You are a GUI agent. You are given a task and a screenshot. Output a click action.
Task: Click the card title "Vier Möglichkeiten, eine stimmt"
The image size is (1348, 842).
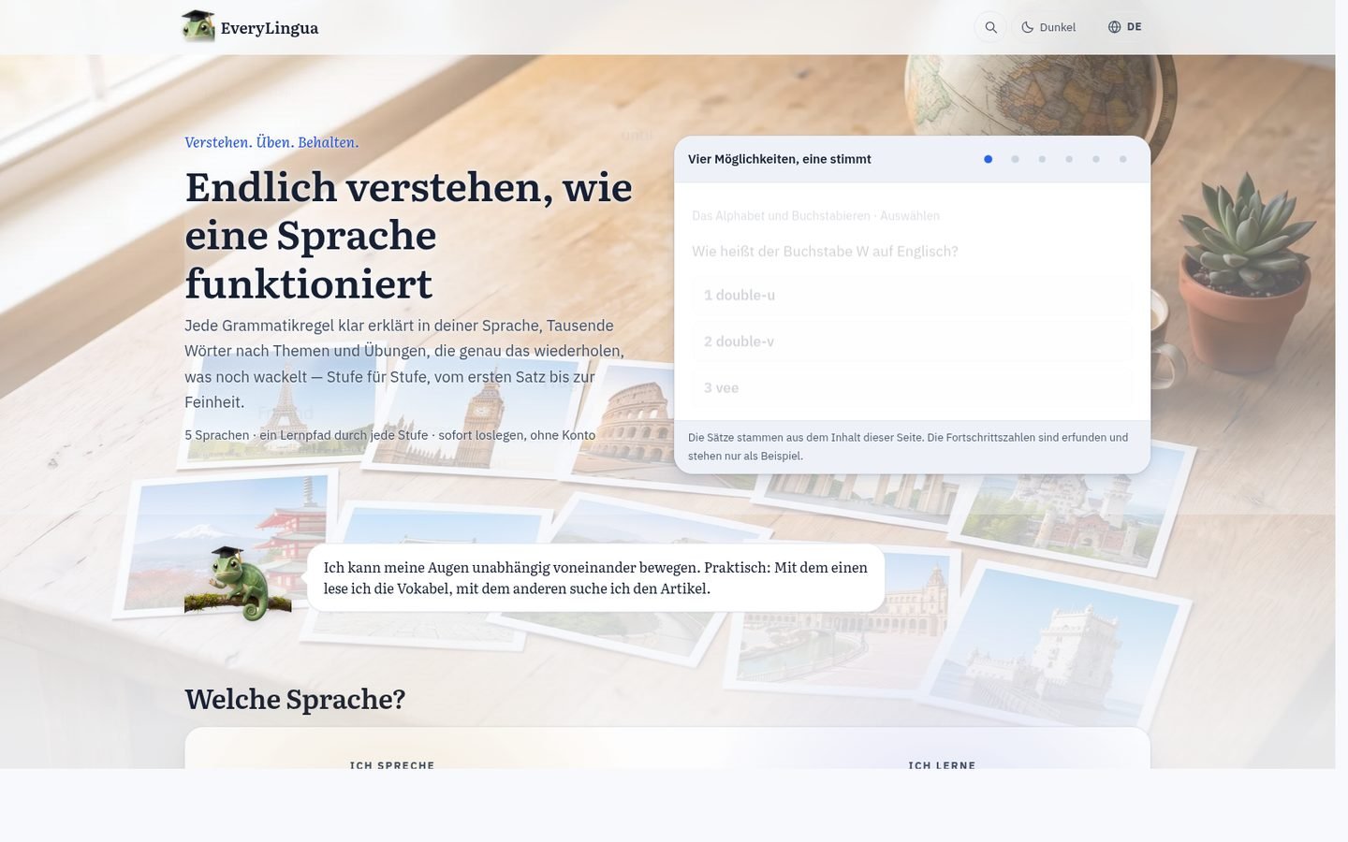780,159
